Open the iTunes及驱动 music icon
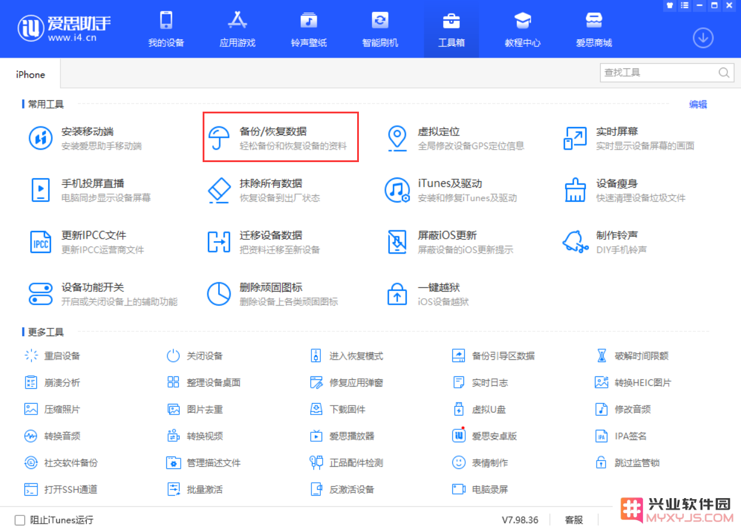 pos(397,190)
